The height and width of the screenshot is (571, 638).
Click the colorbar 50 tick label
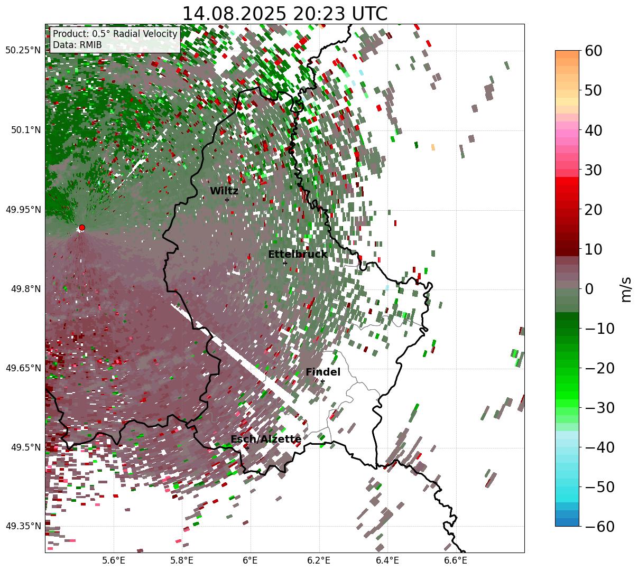coord(593,90)
